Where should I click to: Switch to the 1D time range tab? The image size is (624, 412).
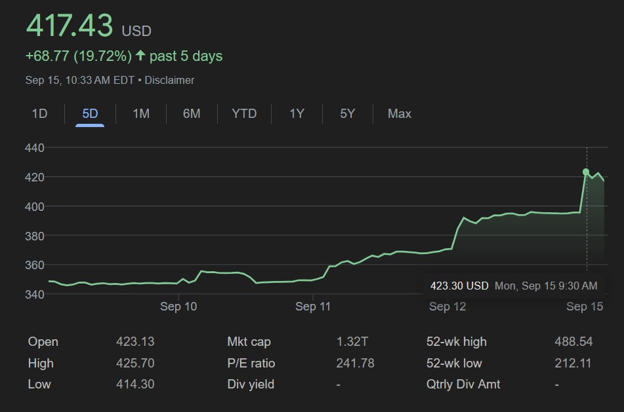pyautogui.click(x=40, y=114)
